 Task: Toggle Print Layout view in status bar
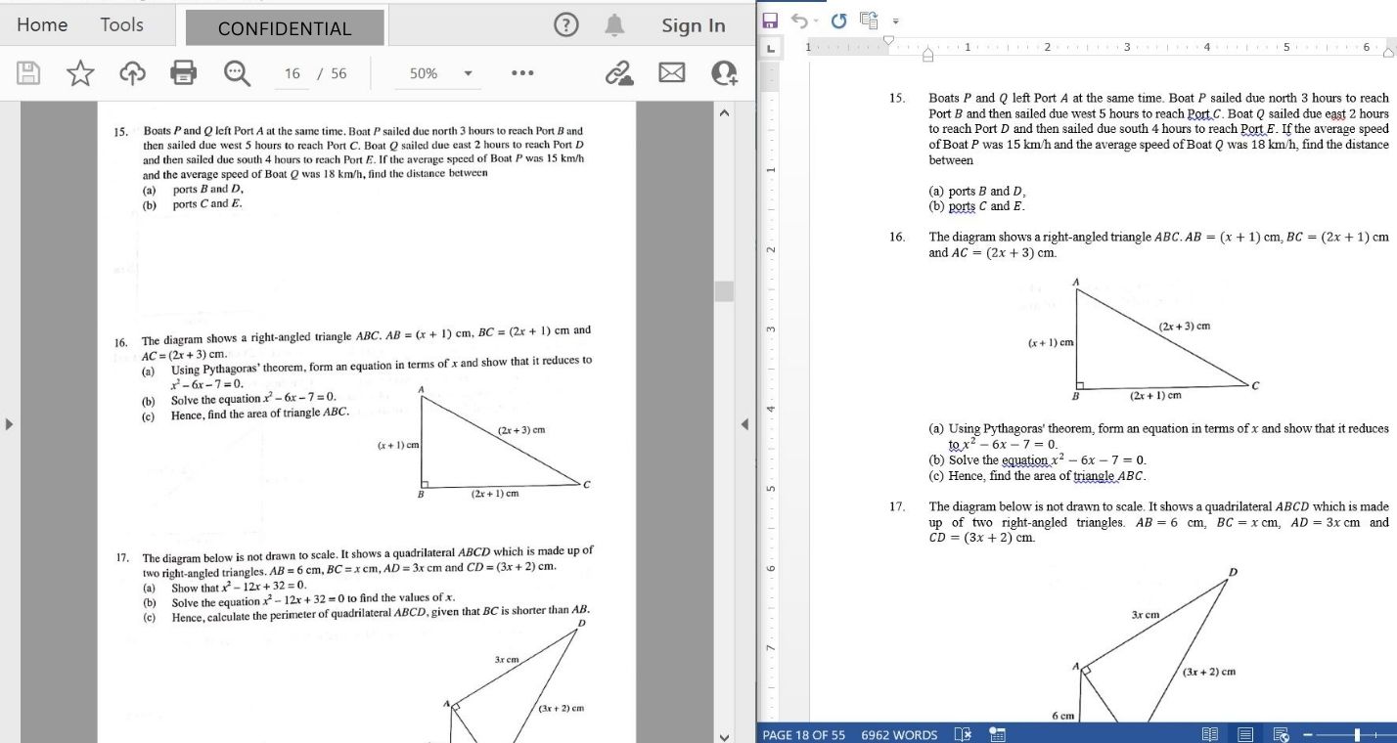(1245, 734)
